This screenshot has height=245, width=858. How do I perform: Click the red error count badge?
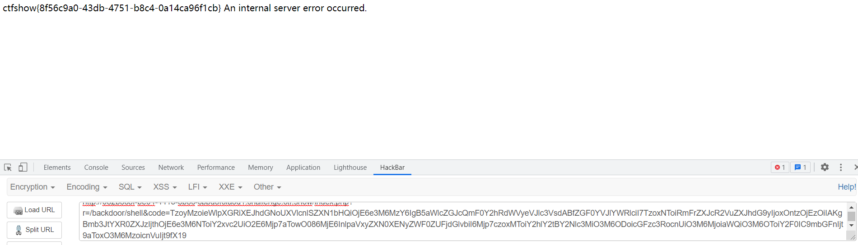click(x=780, y=167)
